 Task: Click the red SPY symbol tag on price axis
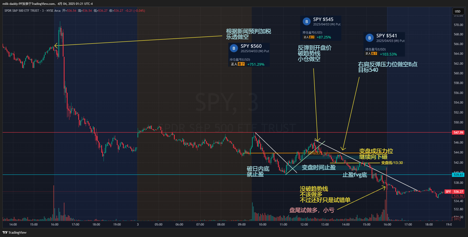click(x=448, y=192)
